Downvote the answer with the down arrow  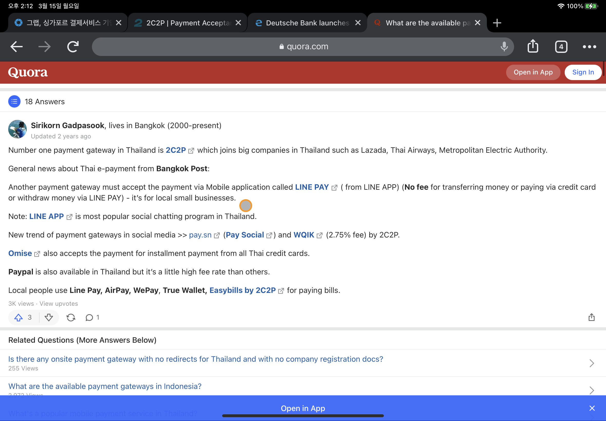click(49, 317)
